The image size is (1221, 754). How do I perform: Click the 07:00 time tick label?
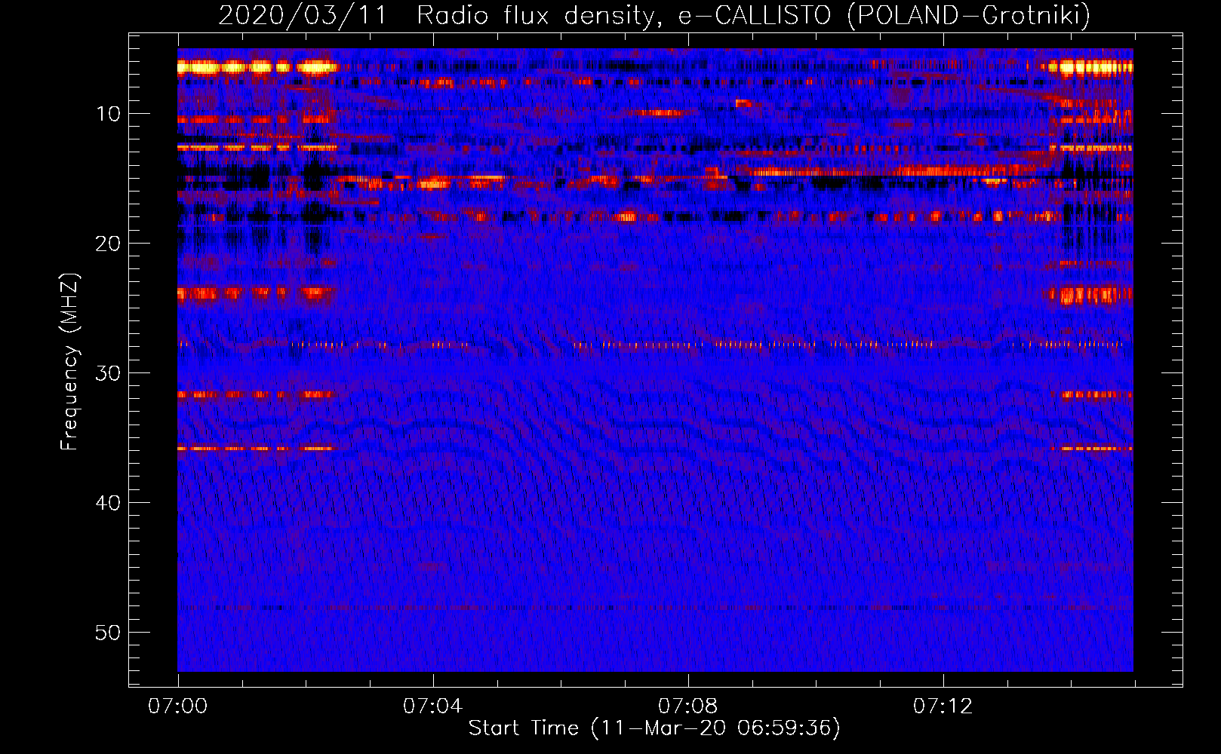177,706
